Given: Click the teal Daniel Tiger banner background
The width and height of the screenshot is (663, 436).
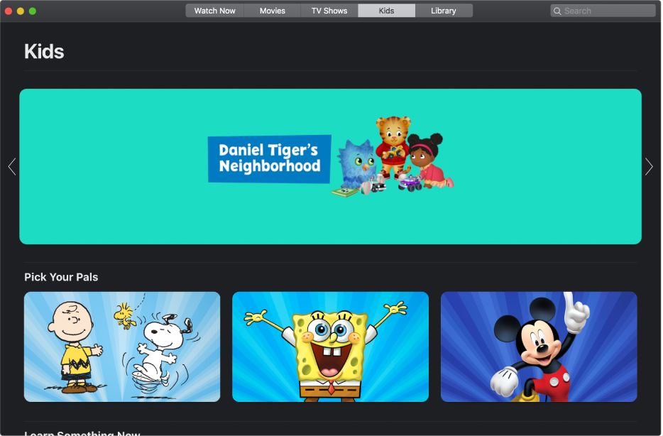Looking at the screenshot, I should 106,213.
